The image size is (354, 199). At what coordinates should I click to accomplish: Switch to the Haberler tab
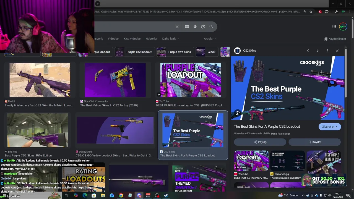click(x=152, y=39)
